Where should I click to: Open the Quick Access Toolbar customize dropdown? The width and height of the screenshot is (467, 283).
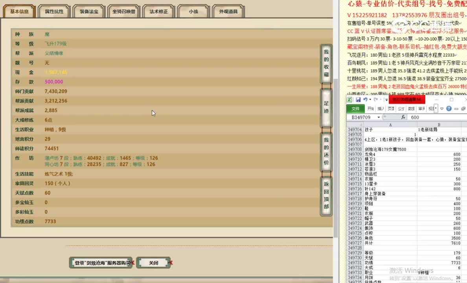tap(386, 99)
